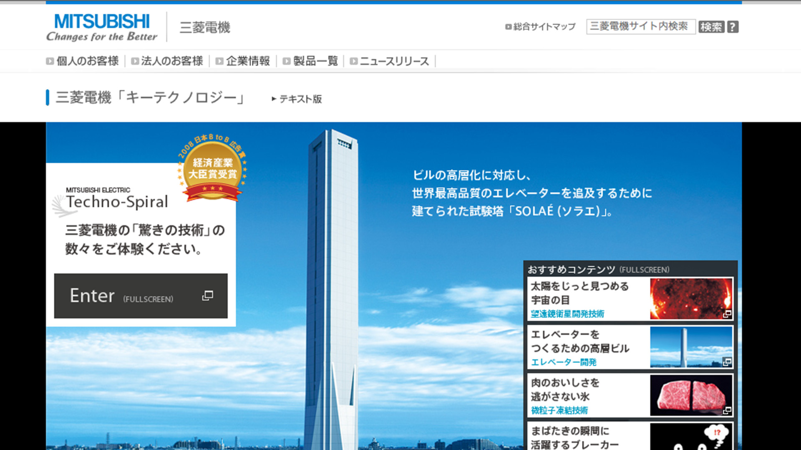Click the sun image thumbnail
The image size is (801, 450).
click(691, 299)
